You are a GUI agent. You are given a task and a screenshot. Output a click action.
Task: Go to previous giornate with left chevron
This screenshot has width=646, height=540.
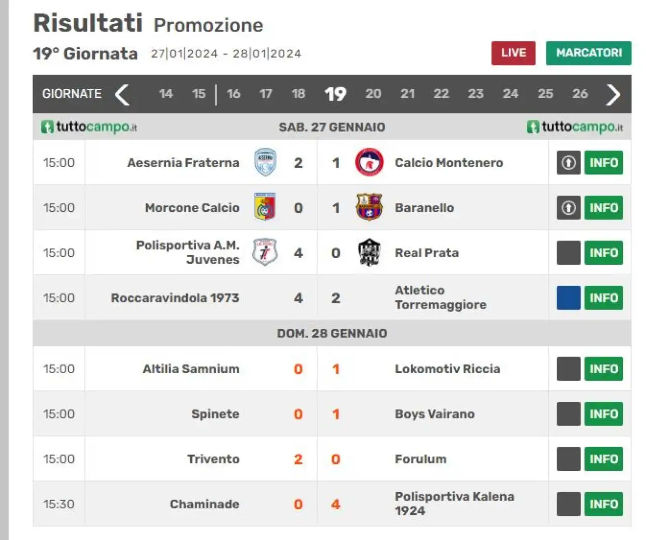pos(122,94)
